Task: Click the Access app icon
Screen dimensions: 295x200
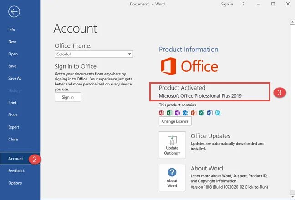Action: coord(162,113)
